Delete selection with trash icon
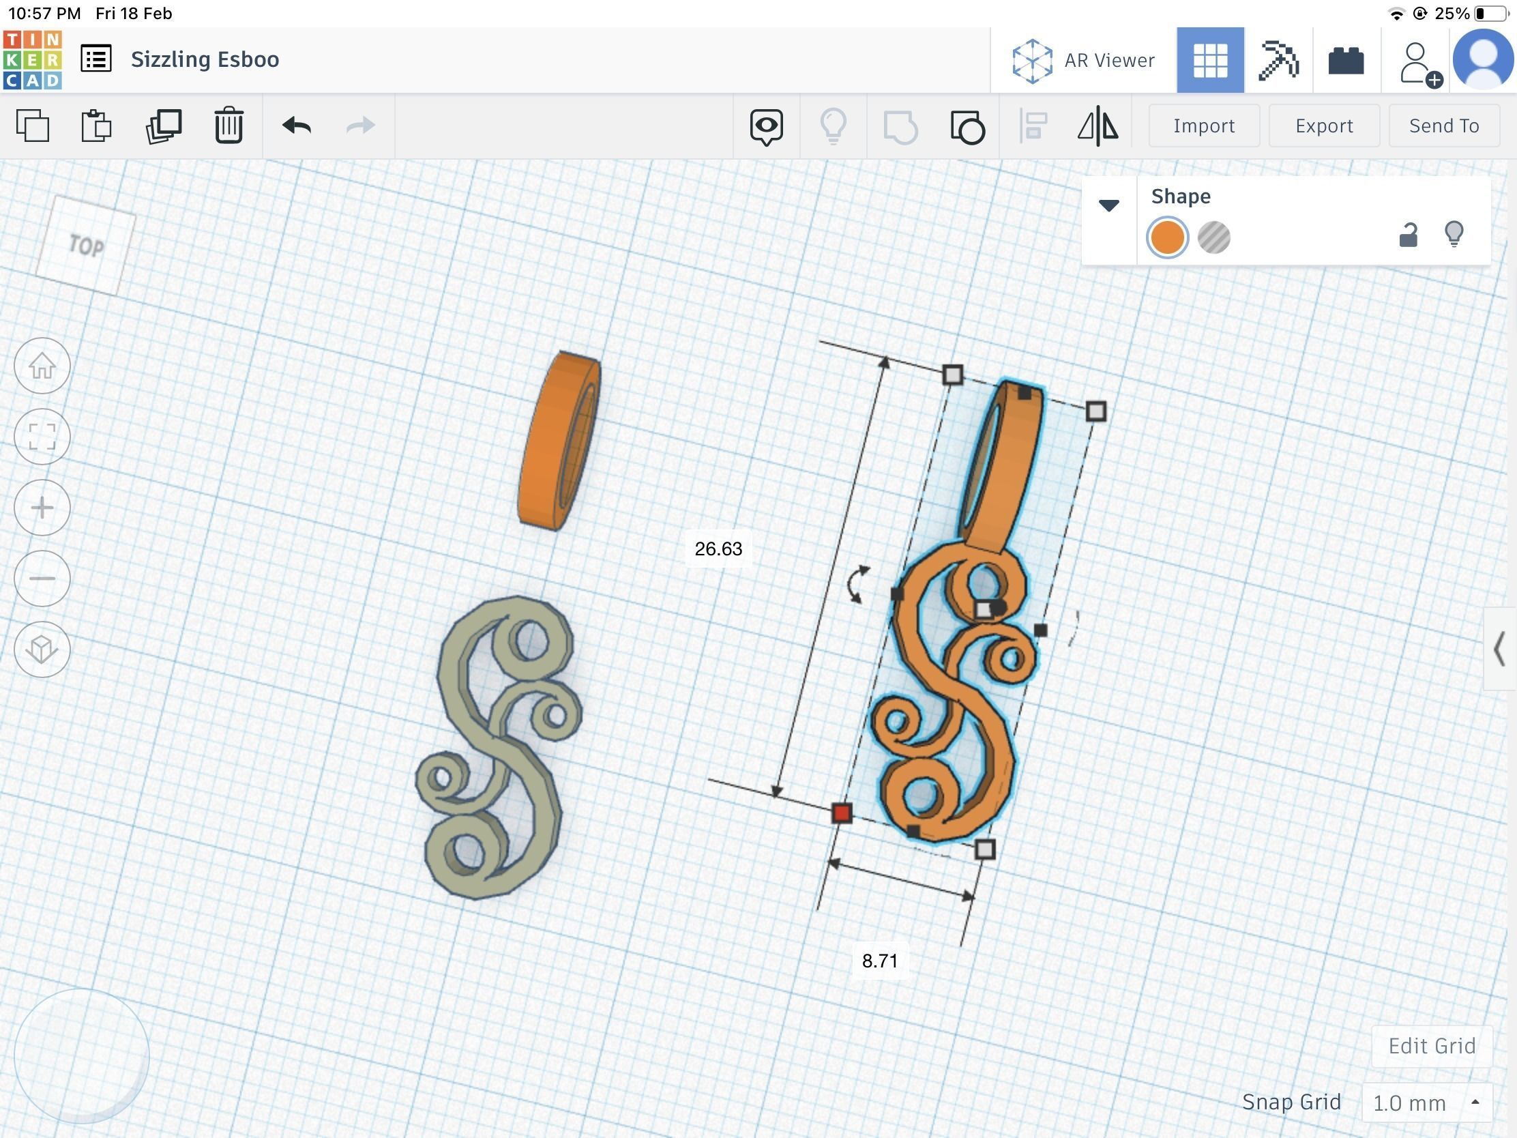This screenshot has width=1517, height=1138. pos(229,126)
